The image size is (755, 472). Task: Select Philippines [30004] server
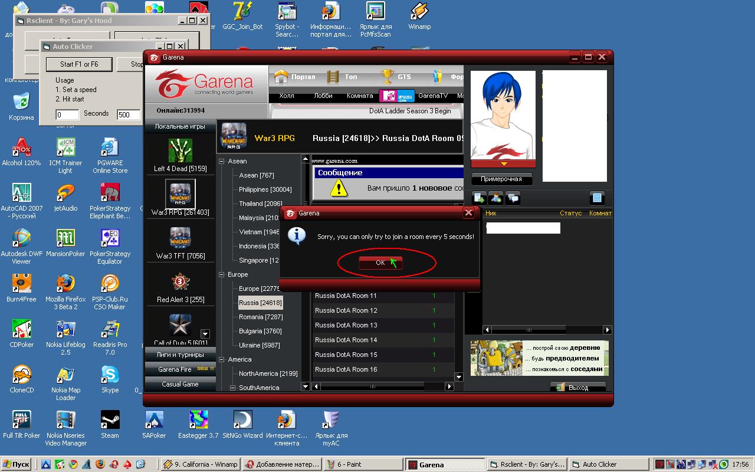(265, 189)
